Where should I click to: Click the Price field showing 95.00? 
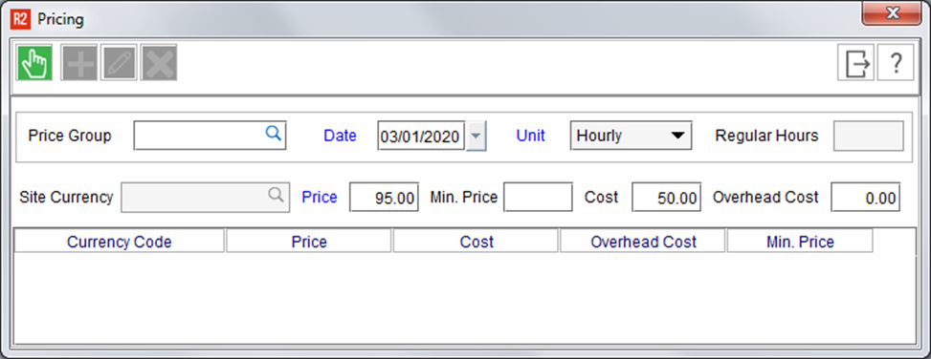pyautogui.click(x=384, y=198)
